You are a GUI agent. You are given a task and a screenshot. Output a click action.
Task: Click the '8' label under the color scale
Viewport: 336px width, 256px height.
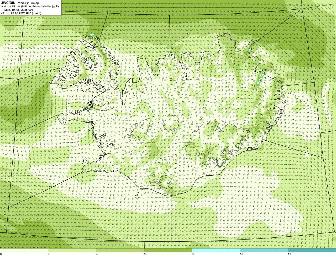(x=193, y=254)
